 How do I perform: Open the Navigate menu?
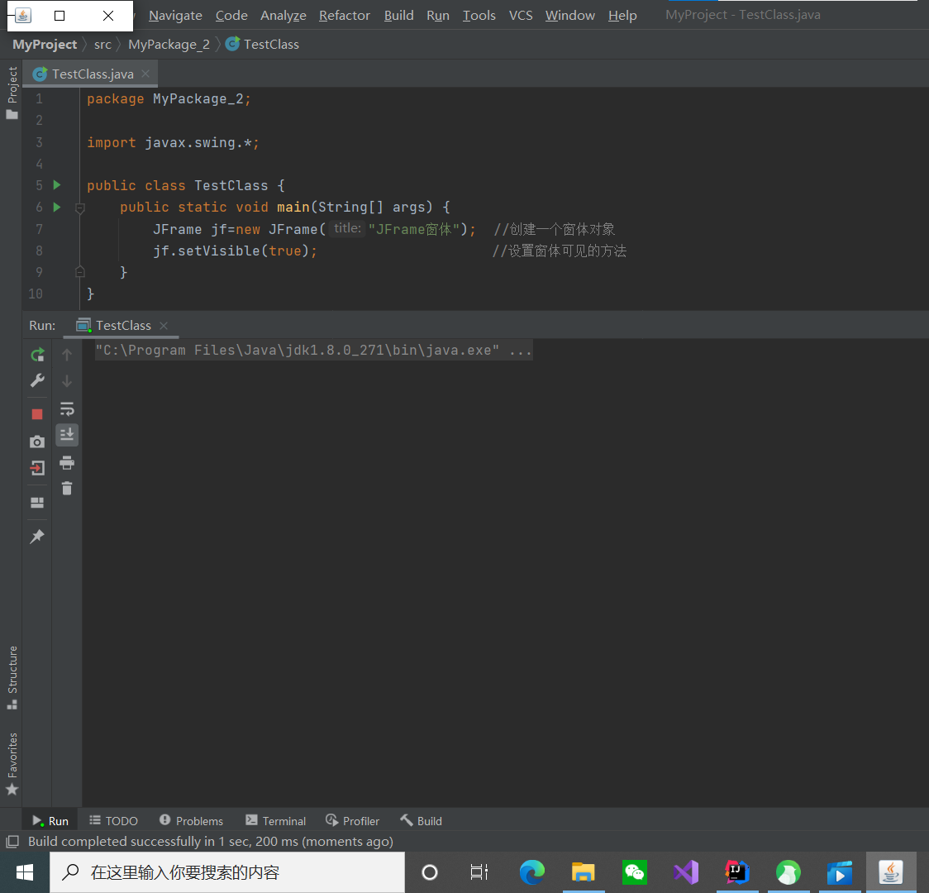[175, 16]
